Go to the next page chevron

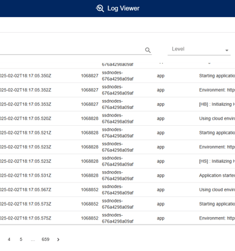point(58,240)
